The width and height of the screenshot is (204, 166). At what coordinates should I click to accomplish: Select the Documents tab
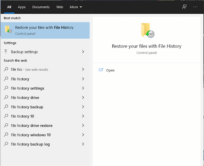tap(41, 7)
